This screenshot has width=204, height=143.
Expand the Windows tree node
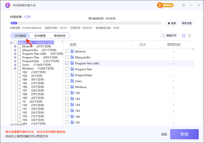15,68
